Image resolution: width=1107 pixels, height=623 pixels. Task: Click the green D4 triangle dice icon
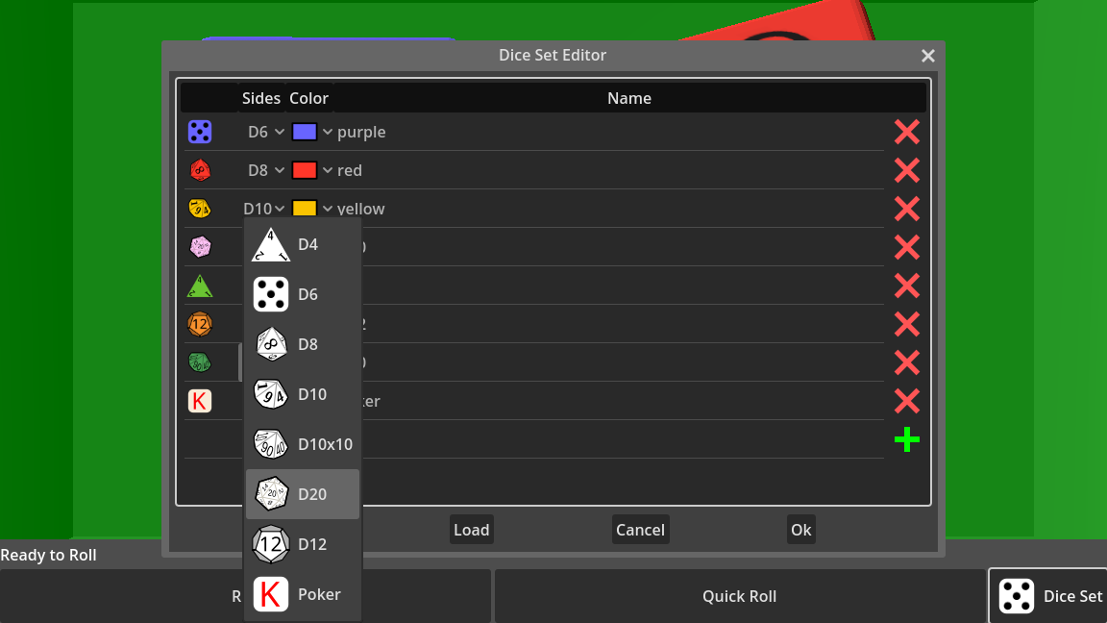click(200, 286)
